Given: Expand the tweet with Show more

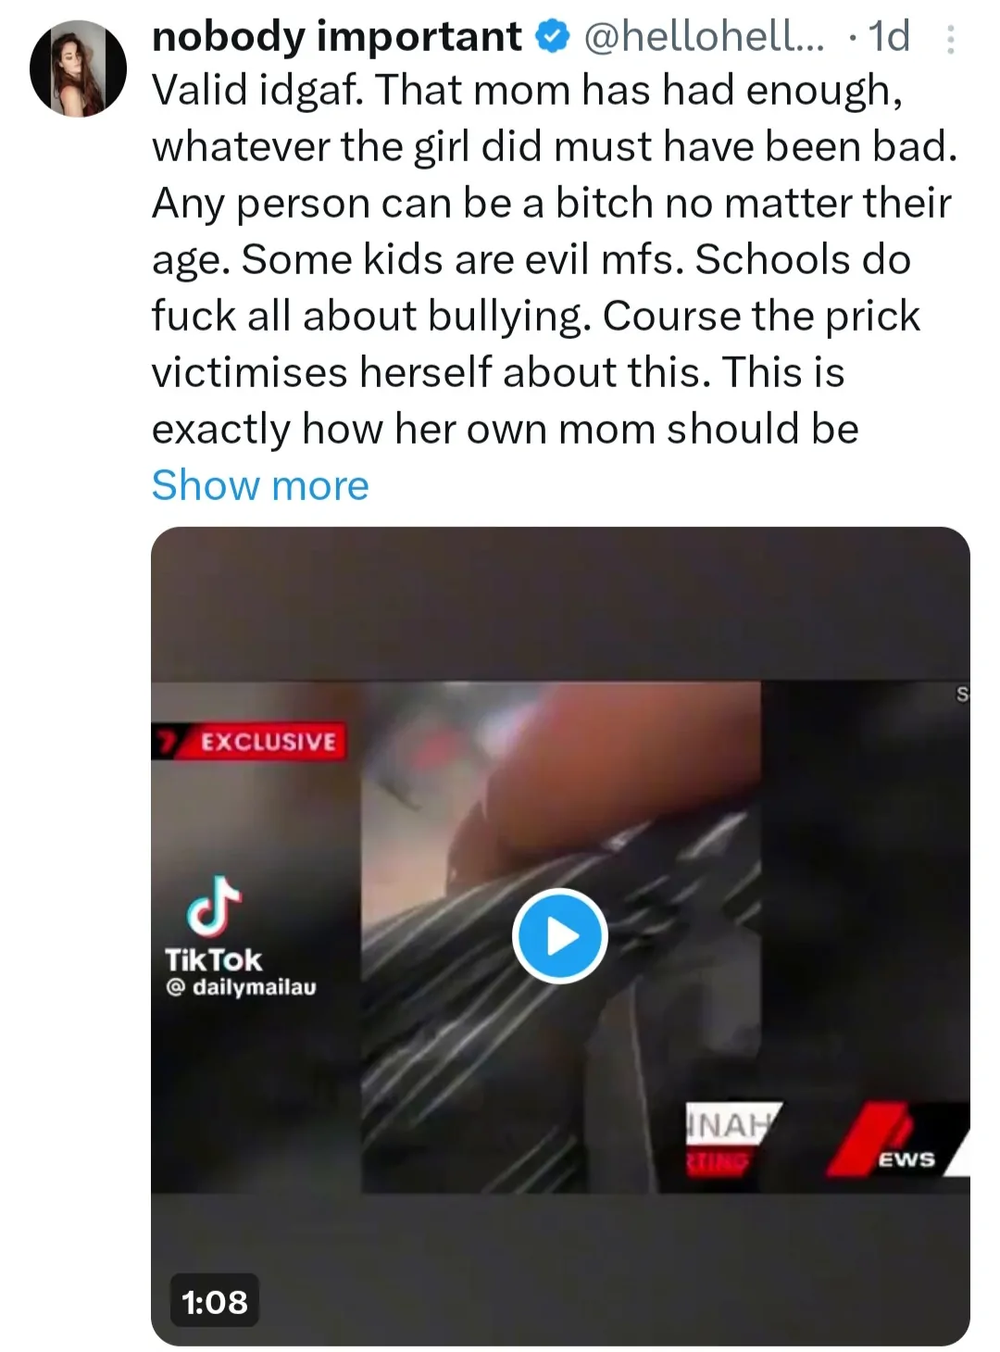Looking at the screenshot, I should [260, 485].
